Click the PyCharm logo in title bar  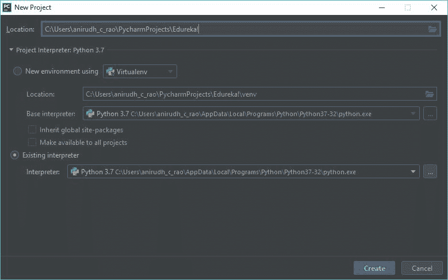click(x=7, y=7)
